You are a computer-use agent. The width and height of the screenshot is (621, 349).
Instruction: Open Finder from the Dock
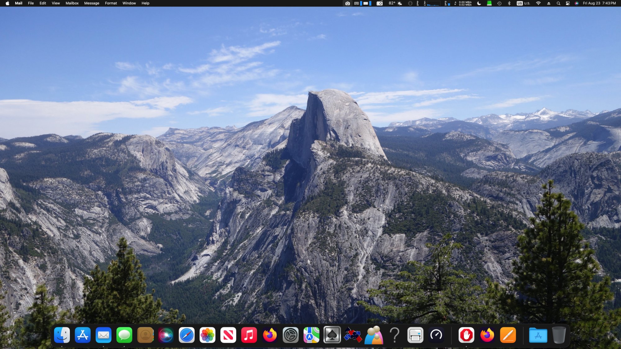click(x=62, y=335)
